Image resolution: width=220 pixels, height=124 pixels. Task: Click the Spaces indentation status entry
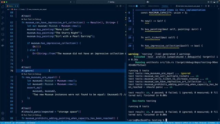(178, 123)
